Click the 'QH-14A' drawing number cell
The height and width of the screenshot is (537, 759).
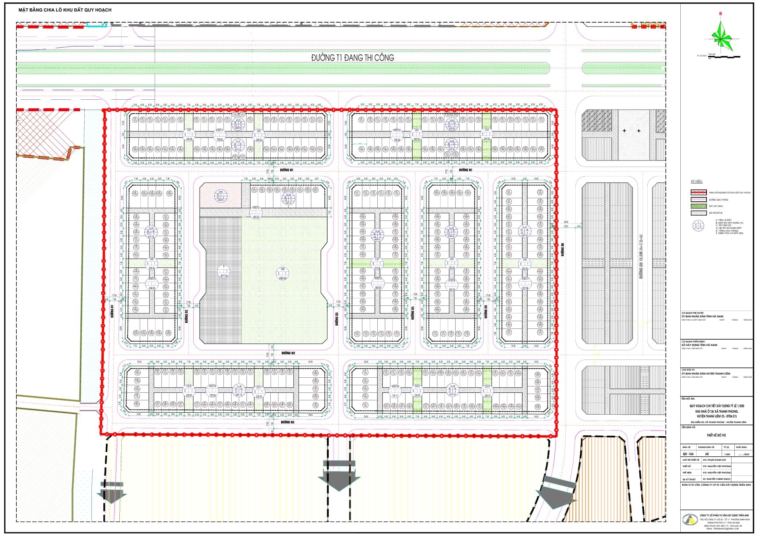(x=688, y=454)
